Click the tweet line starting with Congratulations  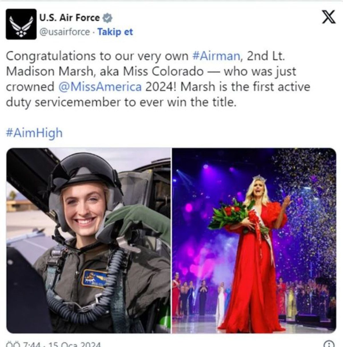coord(145,56)
